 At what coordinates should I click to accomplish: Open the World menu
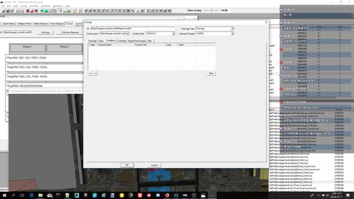click(23, 6)
